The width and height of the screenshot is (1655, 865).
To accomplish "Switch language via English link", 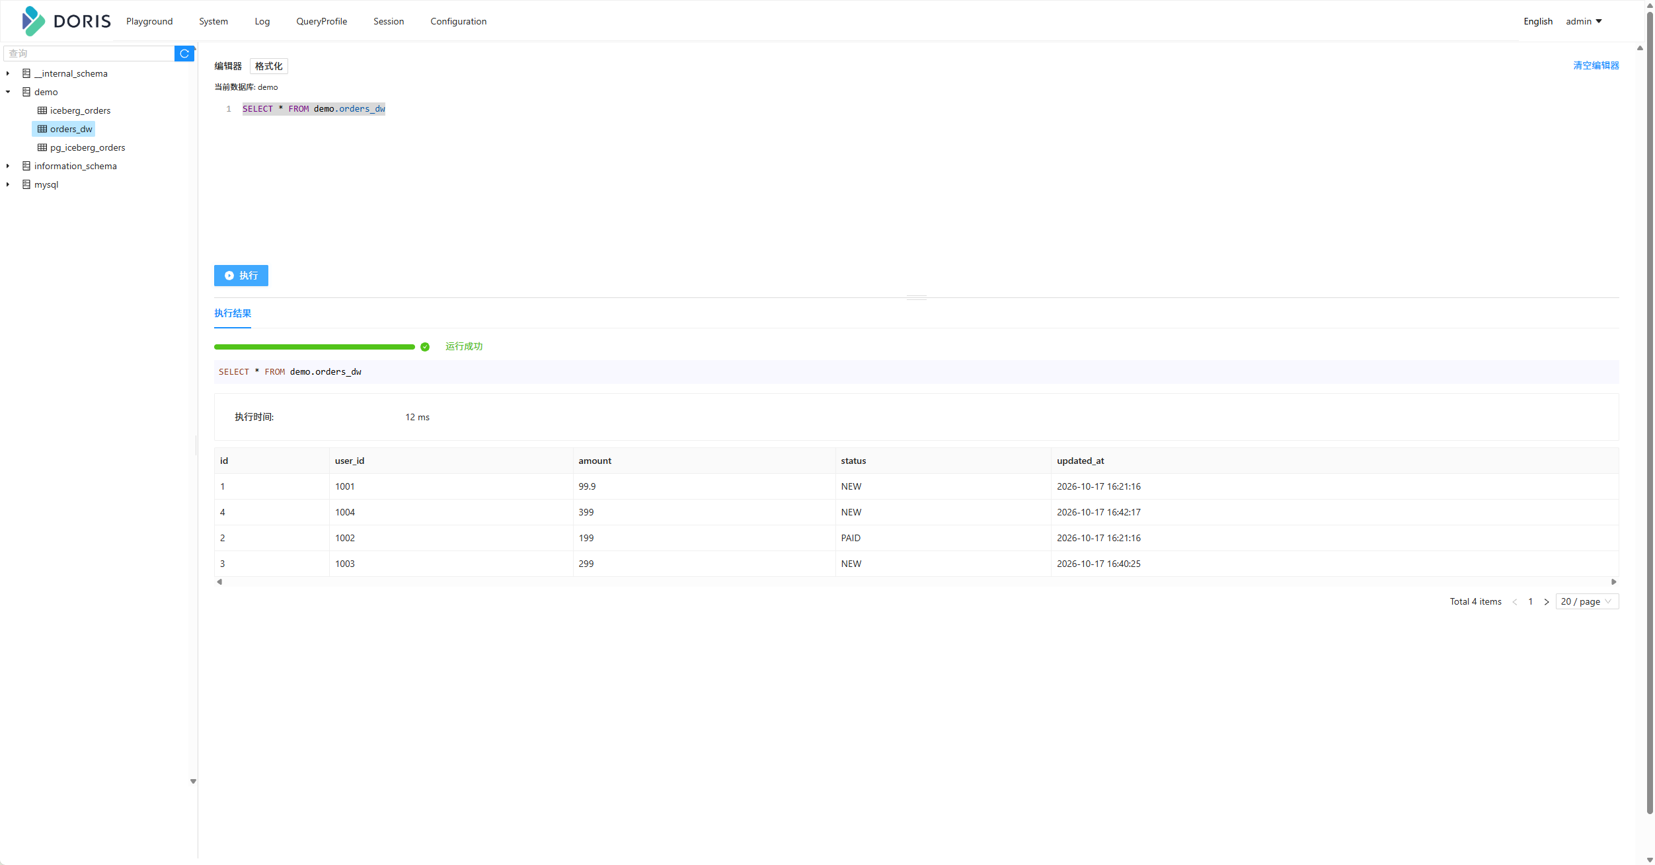I will [1538, 21].
